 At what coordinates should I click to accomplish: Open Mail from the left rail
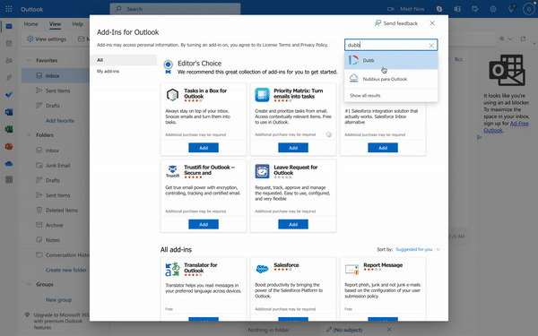(x=9, y=26)
